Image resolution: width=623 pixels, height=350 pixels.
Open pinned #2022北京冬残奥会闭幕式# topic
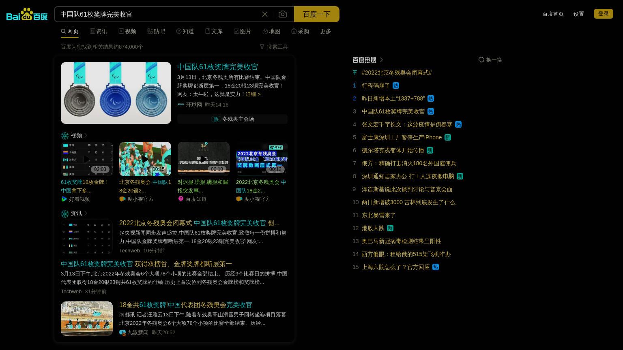pos(397,73)
